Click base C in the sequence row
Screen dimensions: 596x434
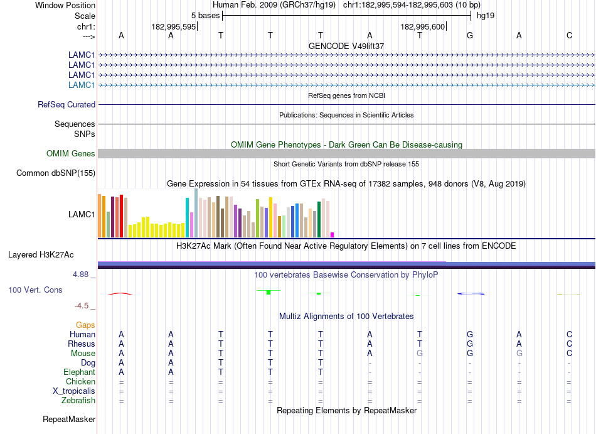coord(569,35)
